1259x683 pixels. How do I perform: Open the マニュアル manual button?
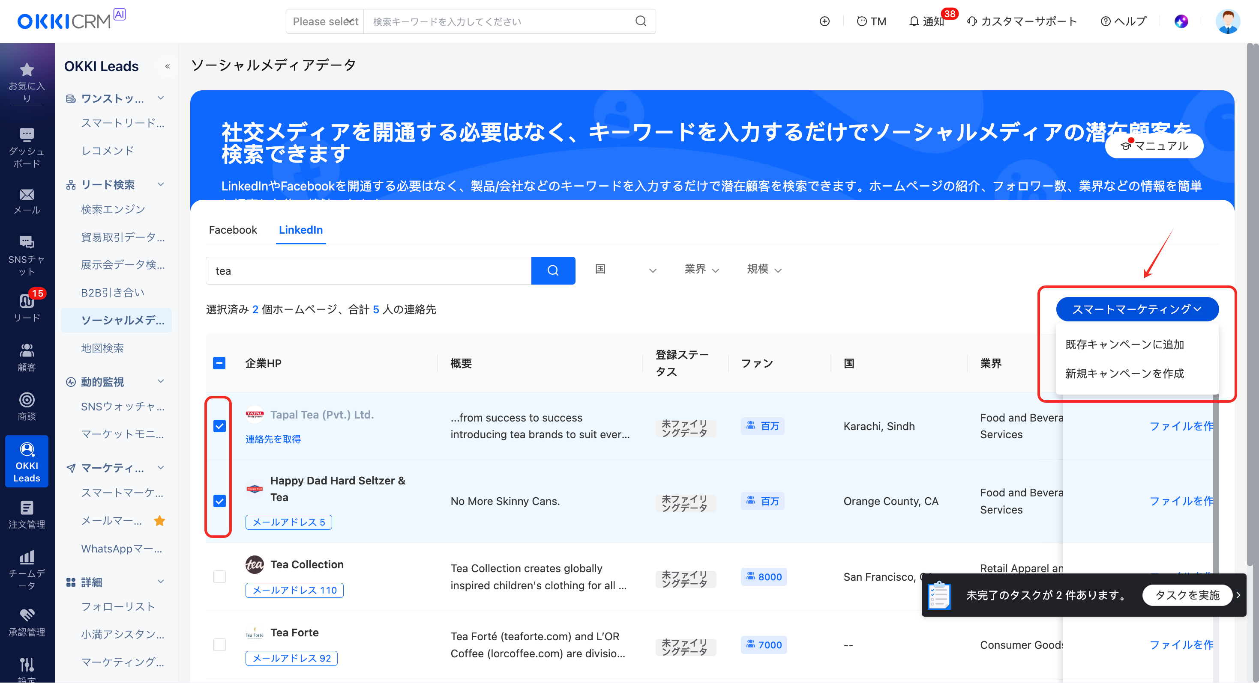[x=1154, y=146]
